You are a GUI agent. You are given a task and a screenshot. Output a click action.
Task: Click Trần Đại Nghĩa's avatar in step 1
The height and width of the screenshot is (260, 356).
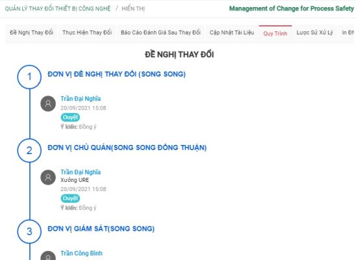click(48, 104)
